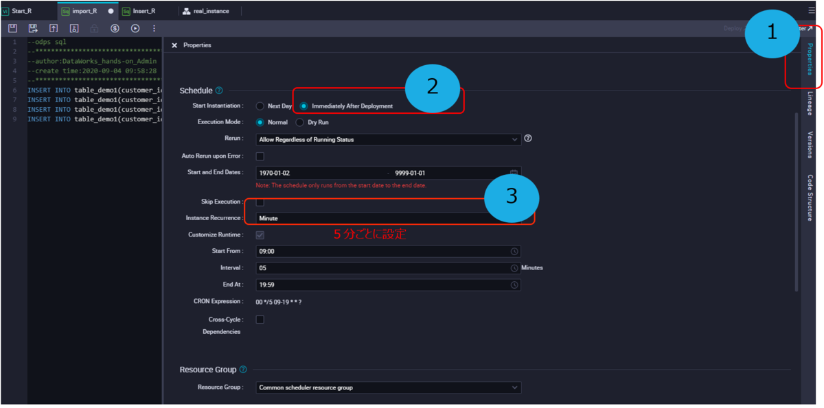Select the Next Day radio button
The width and height of the screenshot is (824, 408).
coord(260,106)
